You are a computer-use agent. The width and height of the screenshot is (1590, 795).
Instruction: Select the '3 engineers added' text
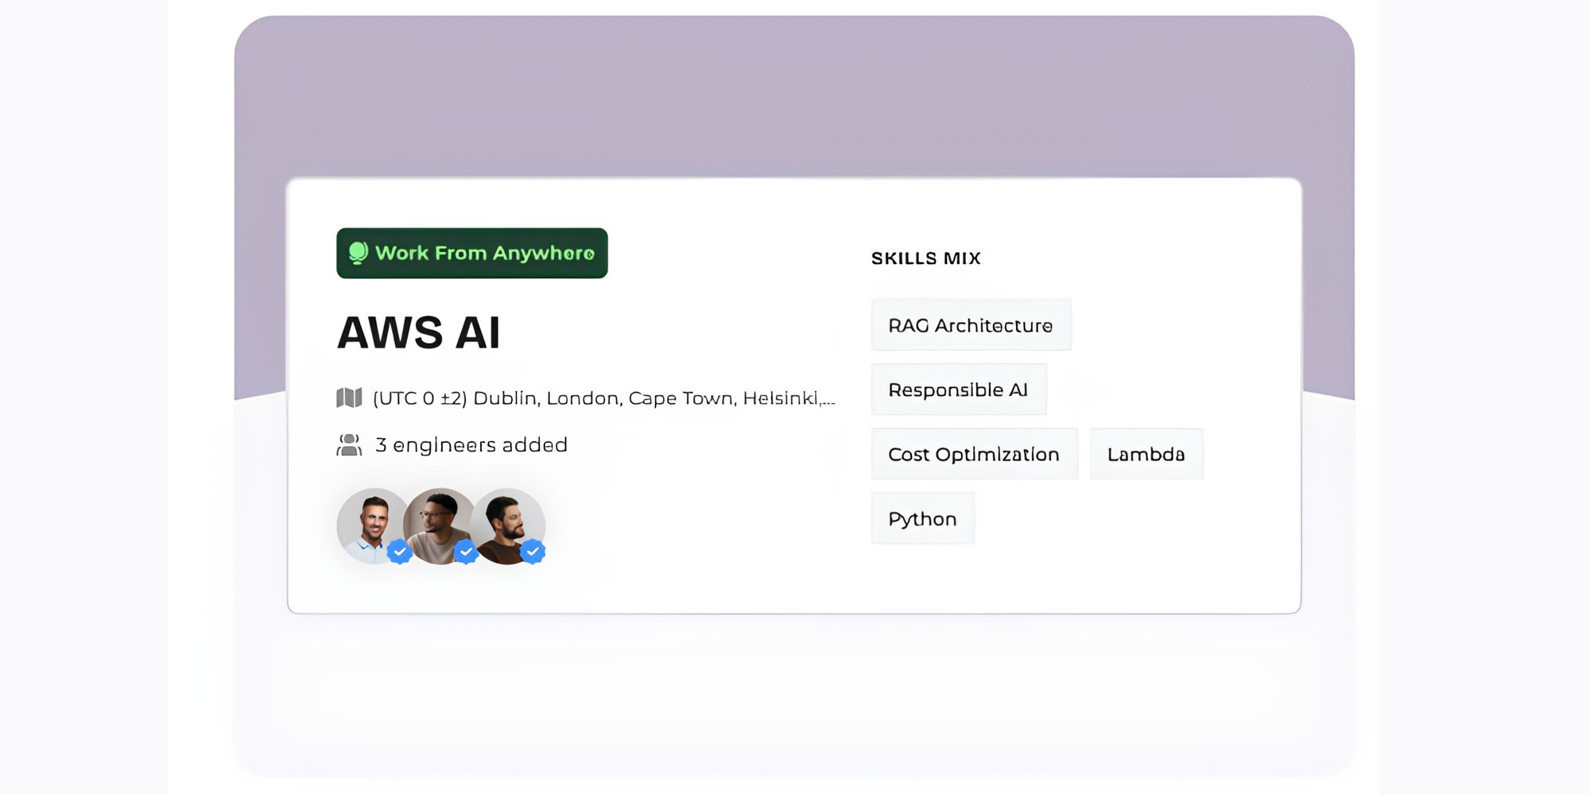point(471,444)
